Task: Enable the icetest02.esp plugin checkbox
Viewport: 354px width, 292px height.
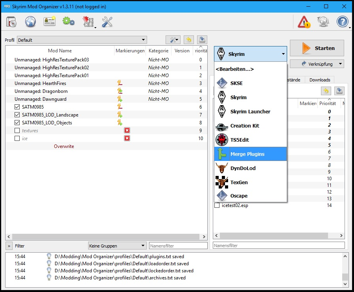Action: click(217, 205)
